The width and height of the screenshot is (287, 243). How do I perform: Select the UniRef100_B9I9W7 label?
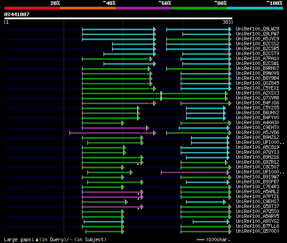tap(257, 177)
